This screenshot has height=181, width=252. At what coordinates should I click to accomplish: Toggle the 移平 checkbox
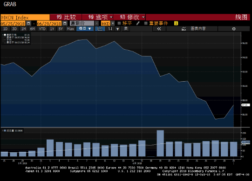(119, 23)
